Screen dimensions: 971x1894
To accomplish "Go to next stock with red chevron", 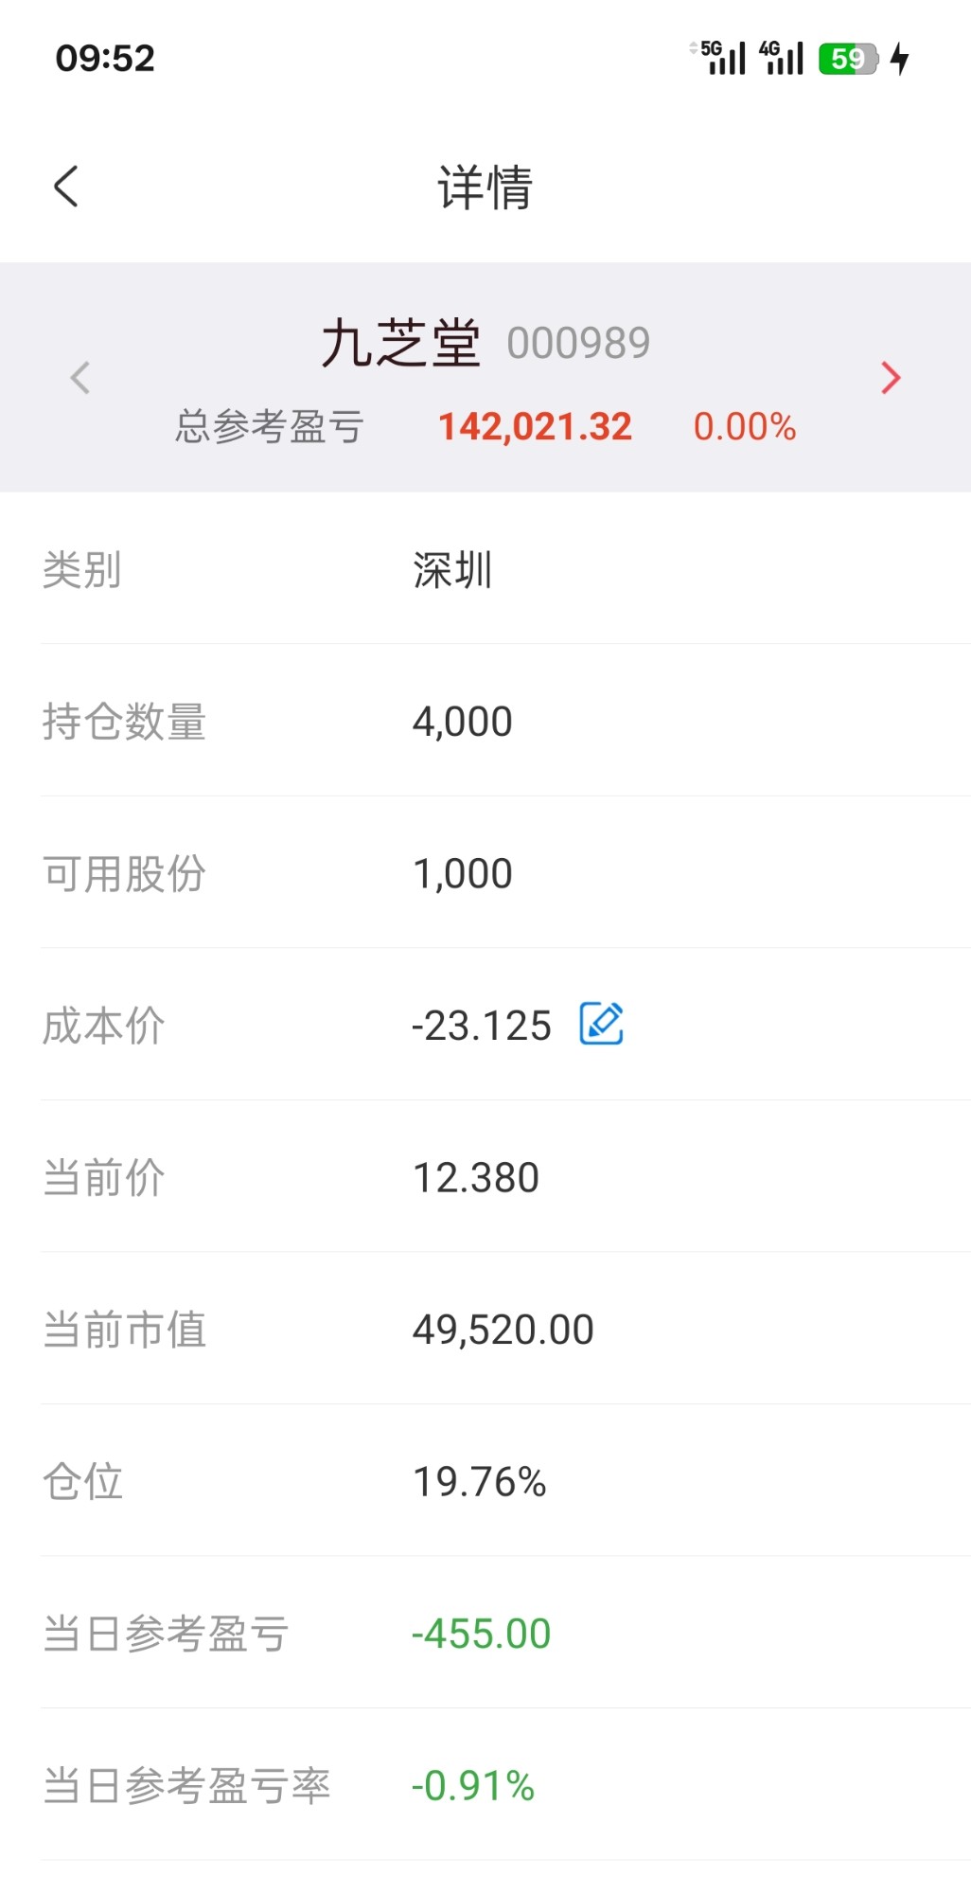I will (890, 378).
